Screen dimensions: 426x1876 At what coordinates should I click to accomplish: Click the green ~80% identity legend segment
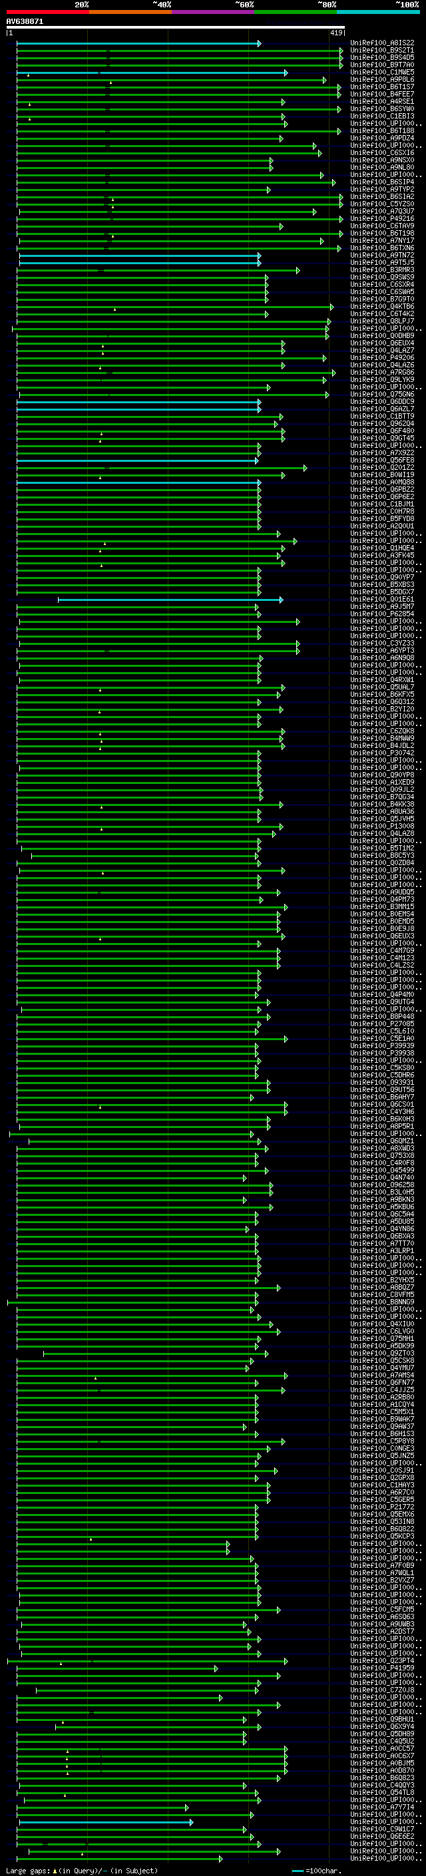point(296,12)
